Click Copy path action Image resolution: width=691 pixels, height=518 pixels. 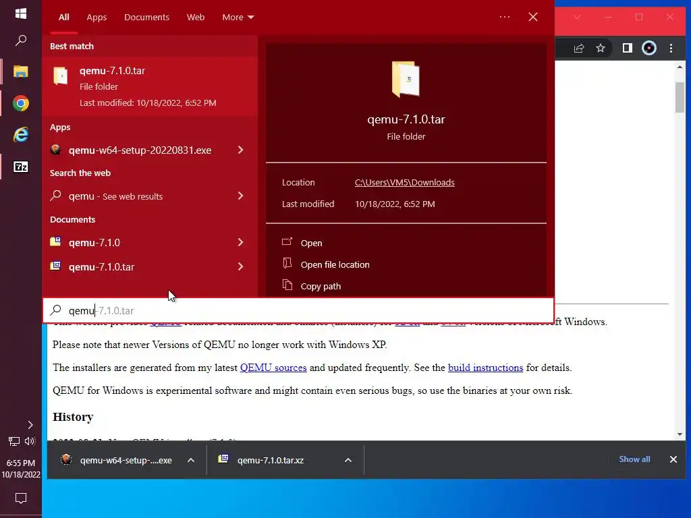coord(321,286)
